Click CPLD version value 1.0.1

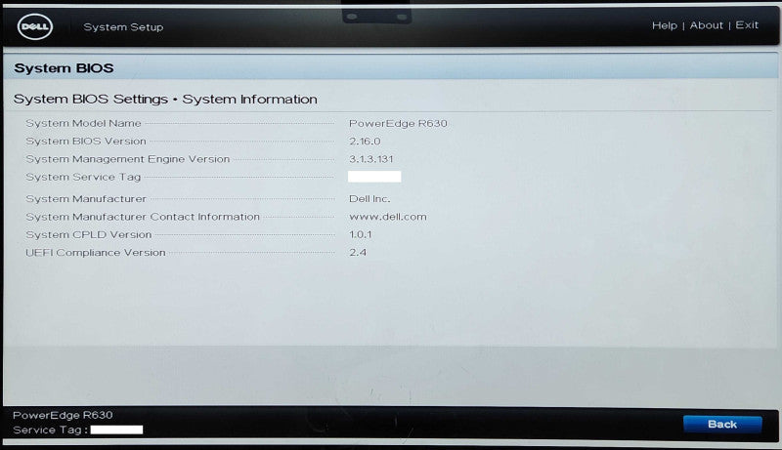[x=360, y=234]
